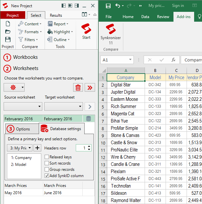The image size is (202, 204).
Task: Click Sign in in Excel title bar
Action: [x=178, y=6]
